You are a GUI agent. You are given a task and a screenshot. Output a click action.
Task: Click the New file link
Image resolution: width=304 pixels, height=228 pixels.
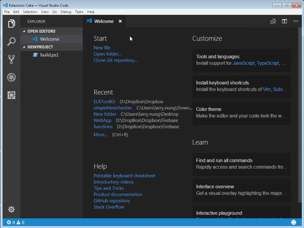click(102, 48)
